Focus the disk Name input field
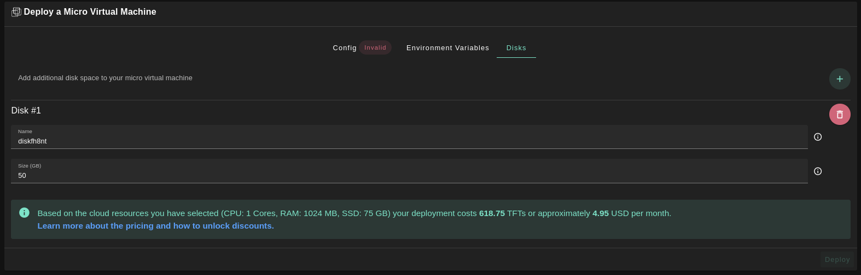The image size is (861, 275). click(x=409, y=141)
